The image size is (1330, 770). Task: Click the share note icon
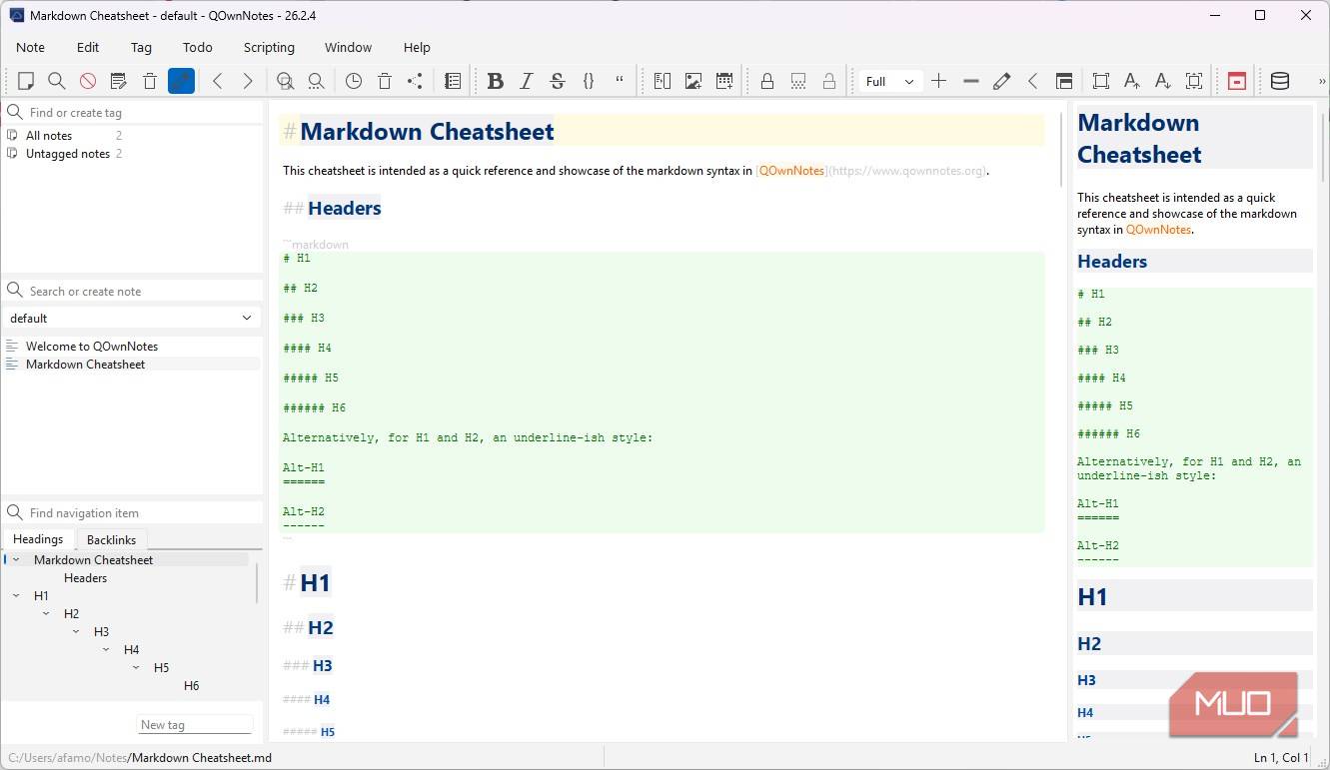[x=415, y=81]
